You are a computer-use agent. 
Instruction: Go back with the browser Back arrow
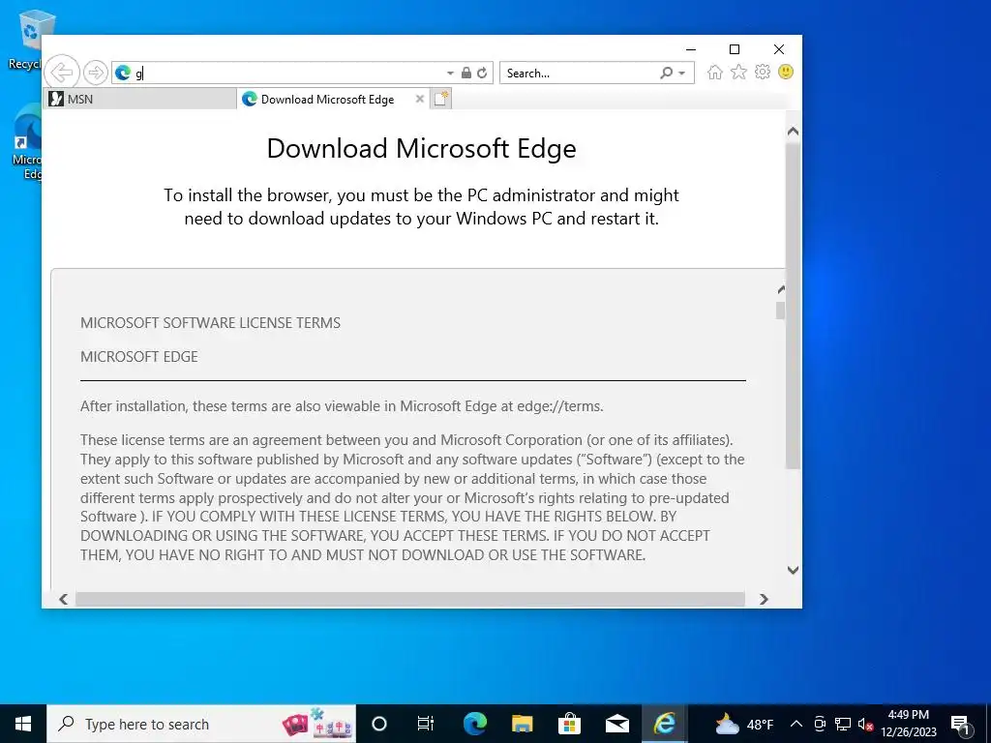[x=62, y=73]
